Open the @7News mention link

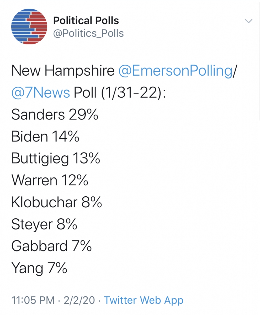(41, 93)
